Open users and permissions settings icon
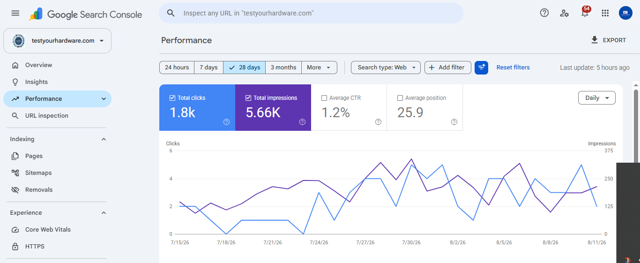This screenshot has width=640, height=263. pos(565,13)
